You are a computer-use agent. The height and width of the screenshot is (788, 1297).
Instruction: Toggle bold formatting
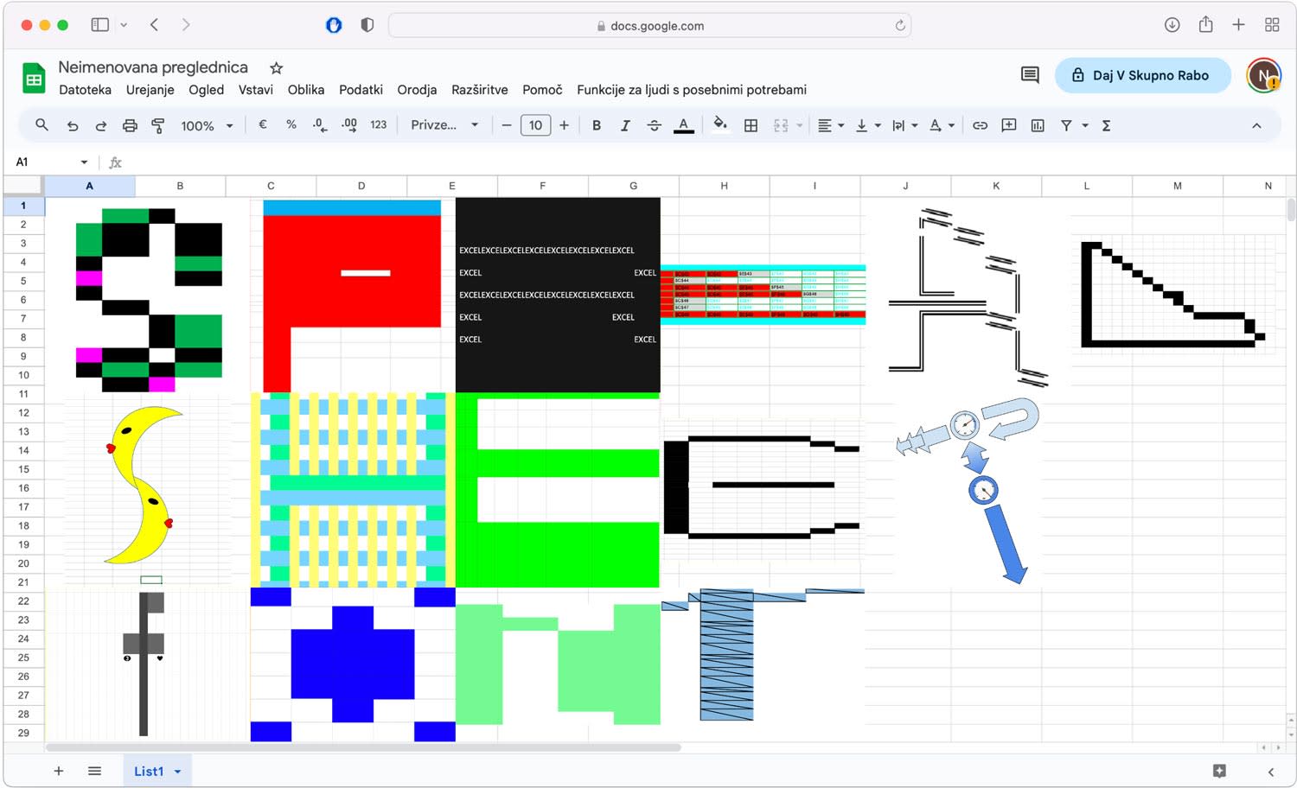pos(597,125)
